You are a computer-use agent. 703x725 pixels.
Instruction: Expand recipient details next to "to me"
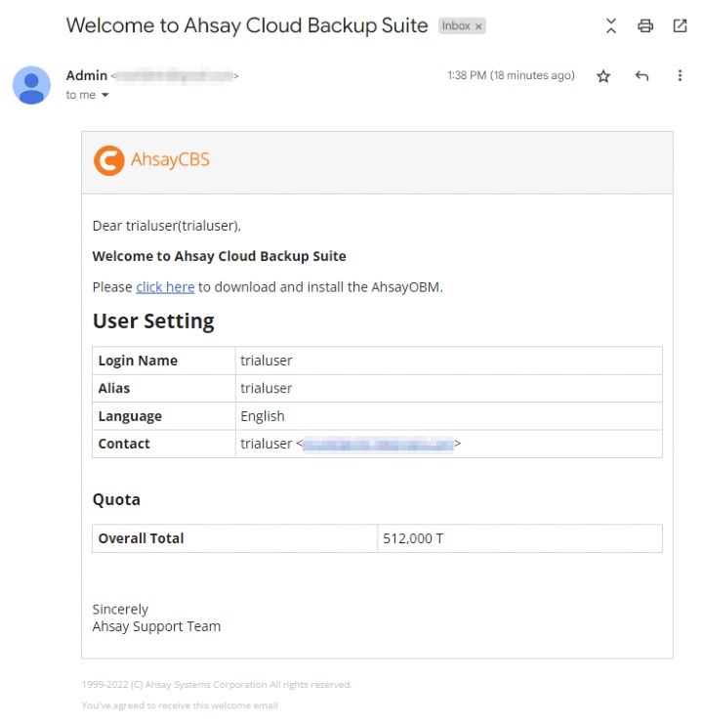coord(105,96)
